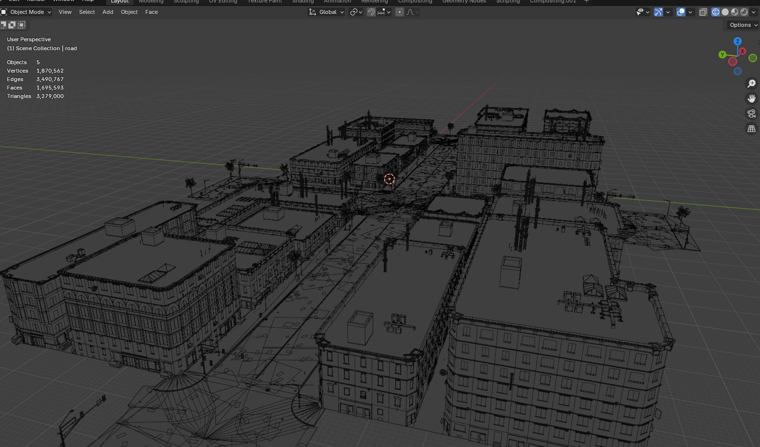Click the negative Y green circle on gizmo
The width and height of the screenshot is (760, 447).
(753, 58)
